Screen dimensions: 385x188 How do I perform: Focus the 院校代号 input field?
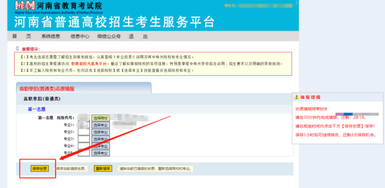tap(84, 118)
